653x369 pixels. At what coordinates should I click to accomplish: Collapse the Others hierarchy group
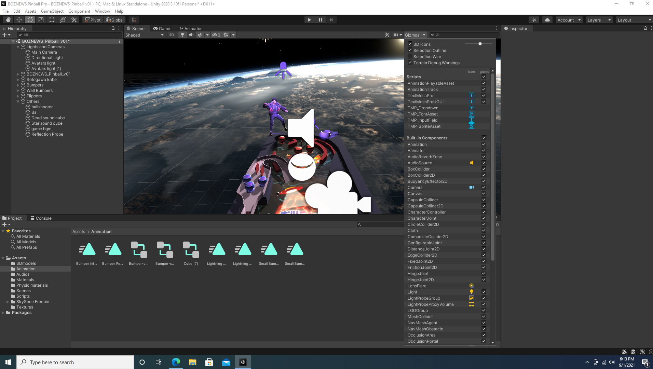18,101
